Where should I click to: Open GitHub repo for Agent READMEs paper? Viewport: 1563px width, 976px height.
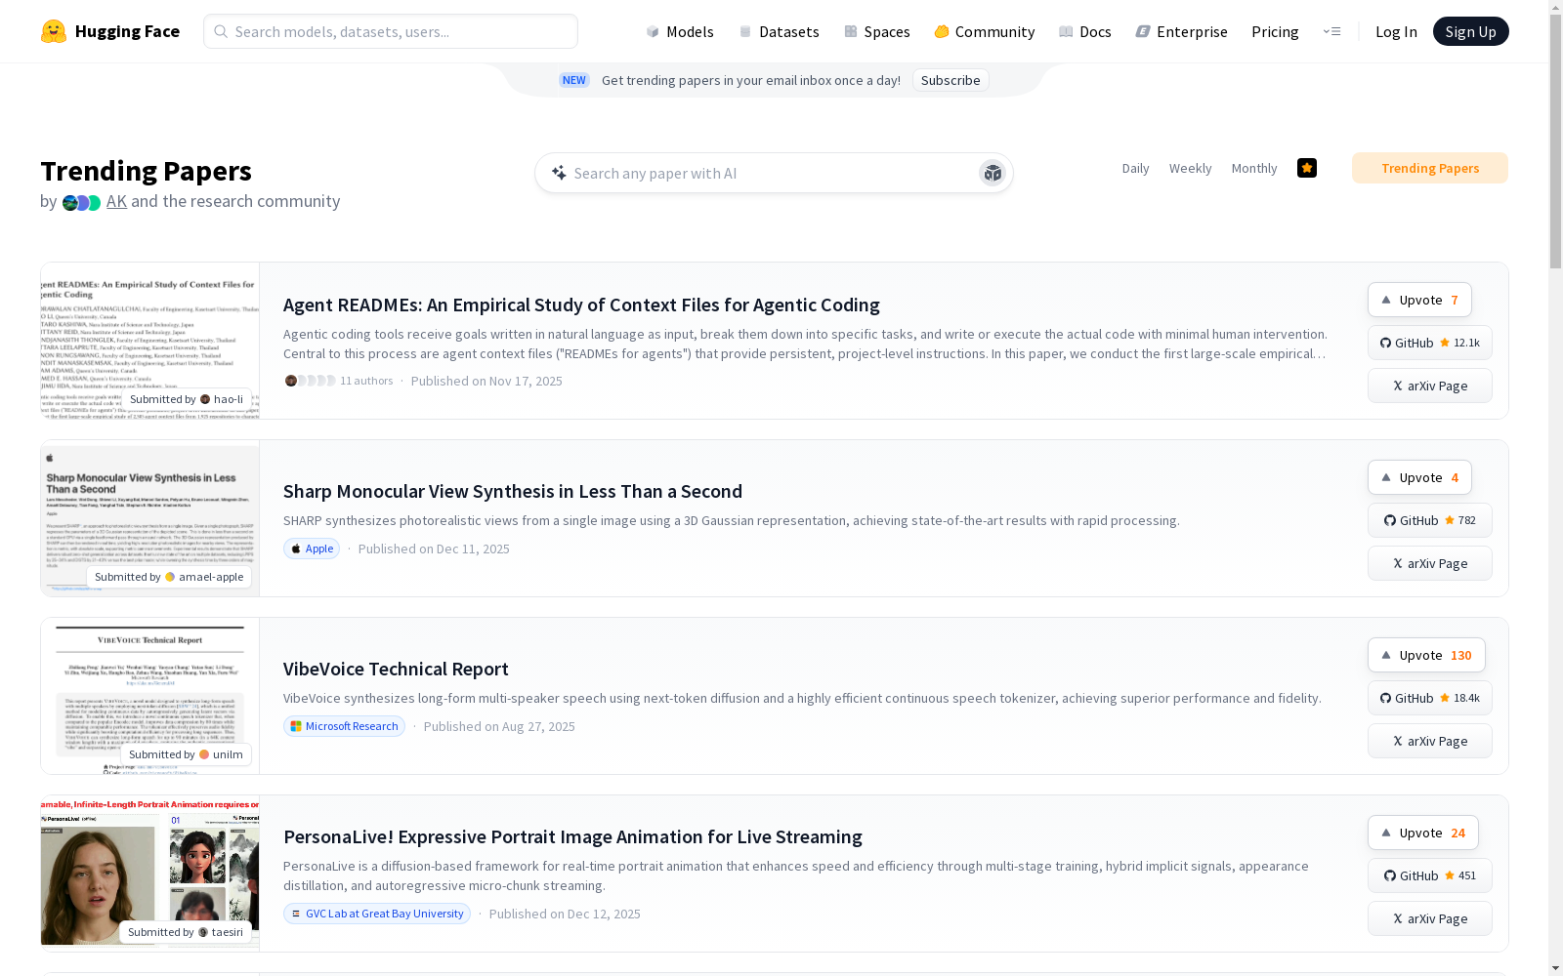[1429, 343]
